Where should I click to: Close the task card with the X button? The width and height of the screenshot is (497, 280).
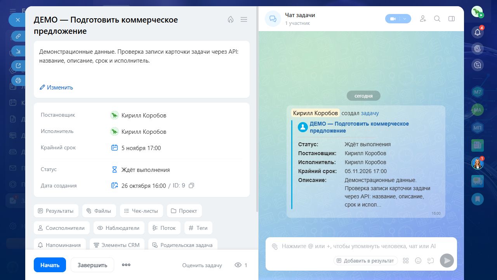[x=17, y=19]
